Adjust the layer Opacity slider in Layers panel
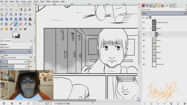Screen dimensions: 187x105 pos(164,13)
